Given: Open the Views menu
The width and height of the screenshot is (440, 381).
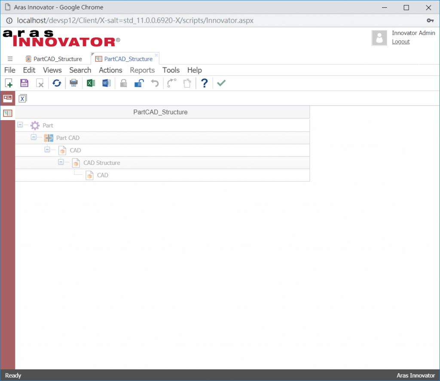Looking at the screenshot, I should (52, 70).
